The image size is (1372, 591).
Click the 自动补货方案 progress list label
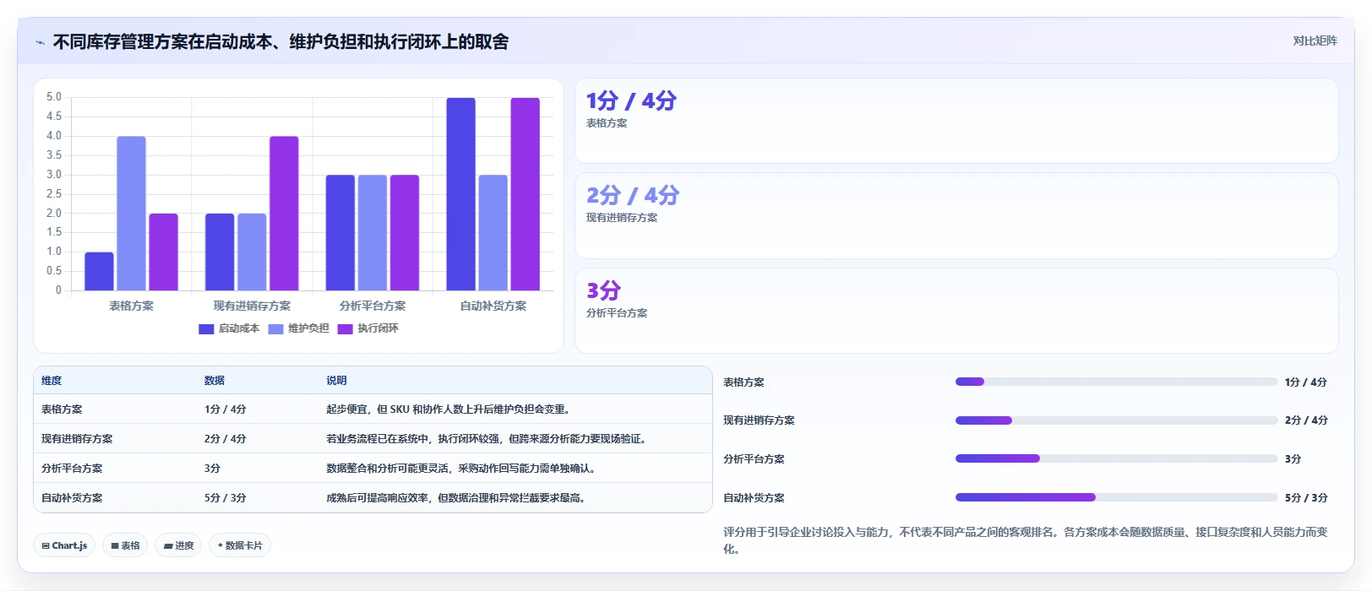[x=754, y=498]
